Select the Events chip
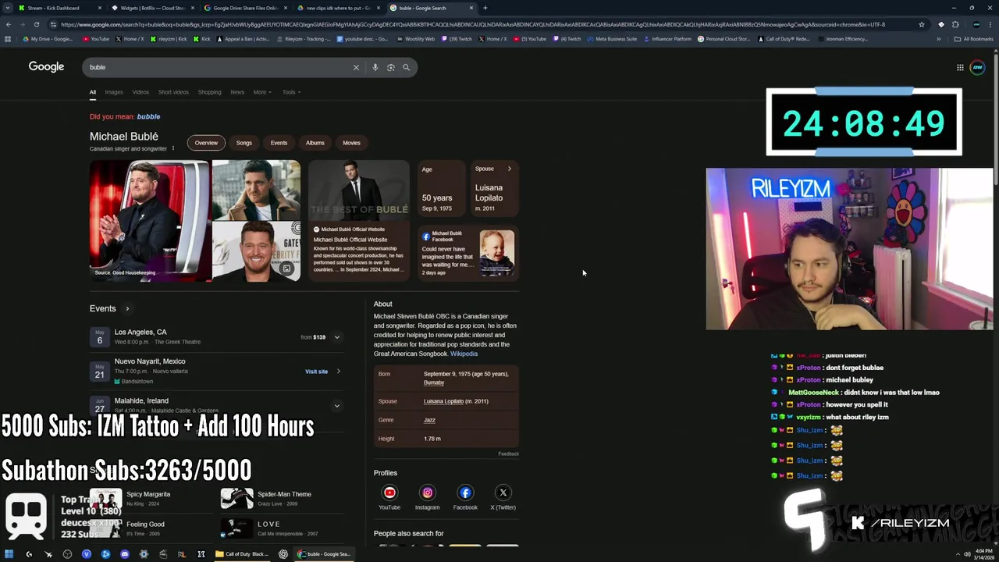Screen dimensions: 999x562 [x=279, y=143]
